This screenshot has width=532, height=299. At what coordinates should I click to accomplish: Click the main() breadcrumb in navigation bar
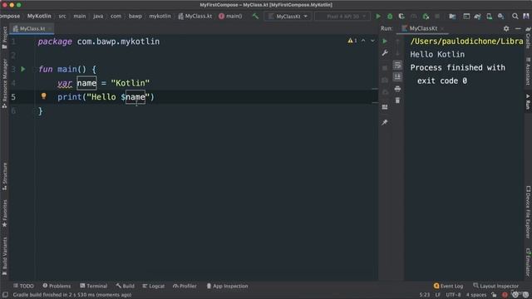tap(230, 16)
